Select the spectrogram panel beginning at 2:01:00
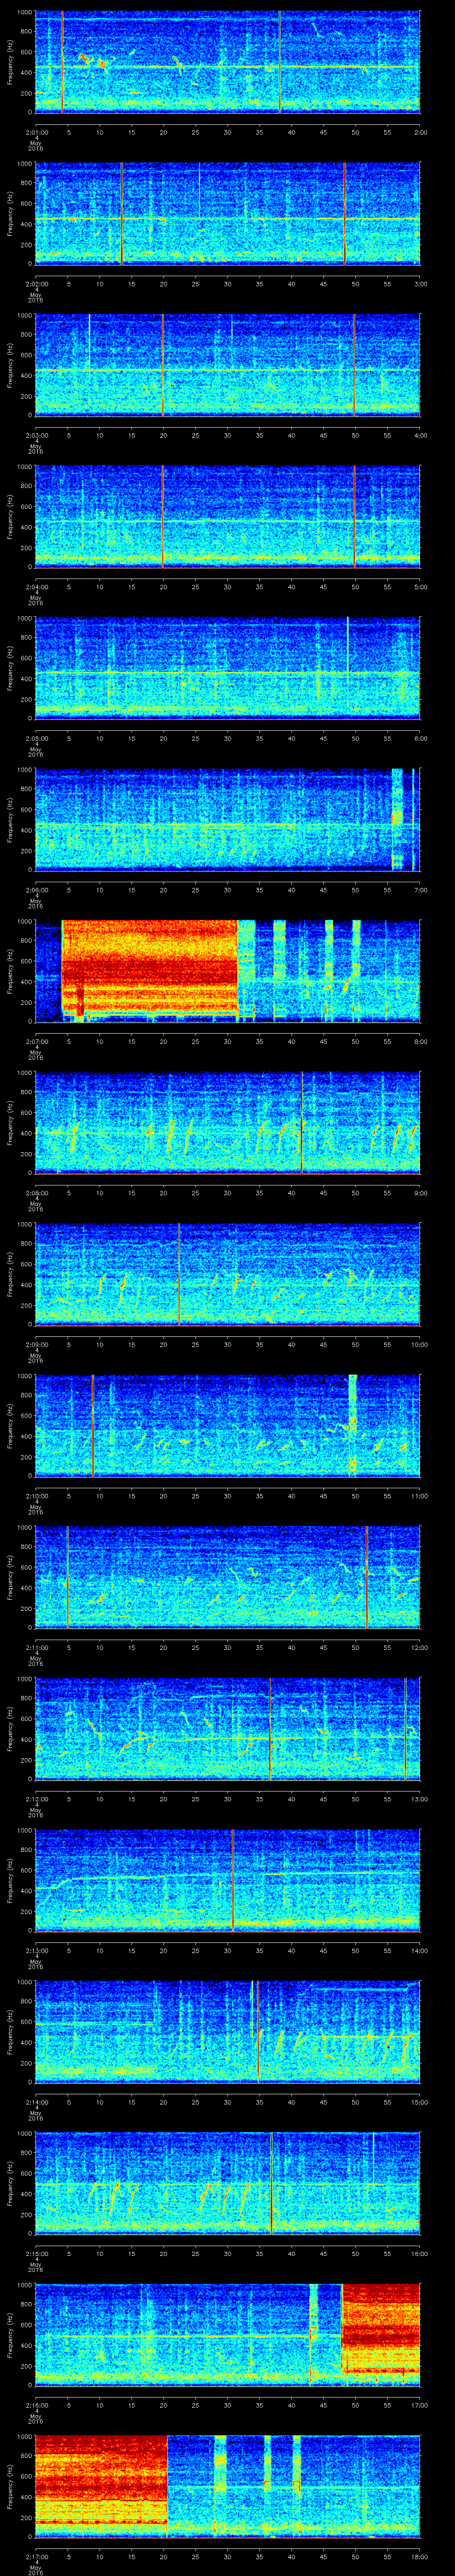Viewport: 455px width, 2576px height. (x=228, y=62)
